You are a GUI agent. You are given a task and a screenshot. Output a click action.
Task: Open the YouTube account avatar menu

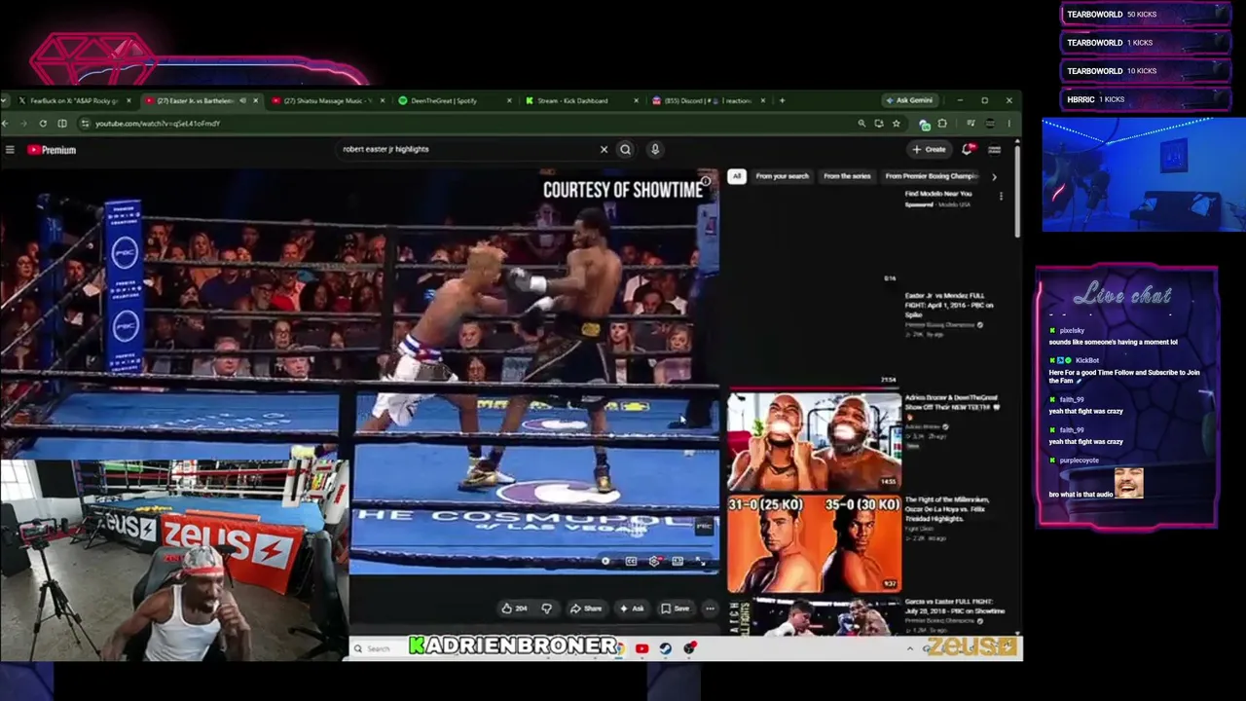995,150
